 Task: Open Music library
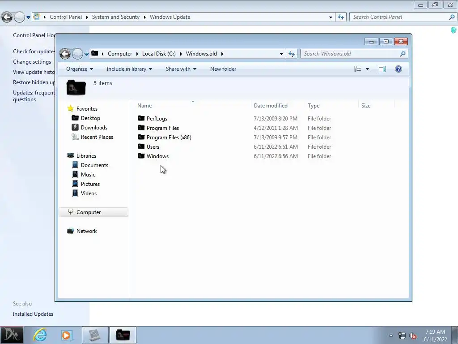click(88, 175)
